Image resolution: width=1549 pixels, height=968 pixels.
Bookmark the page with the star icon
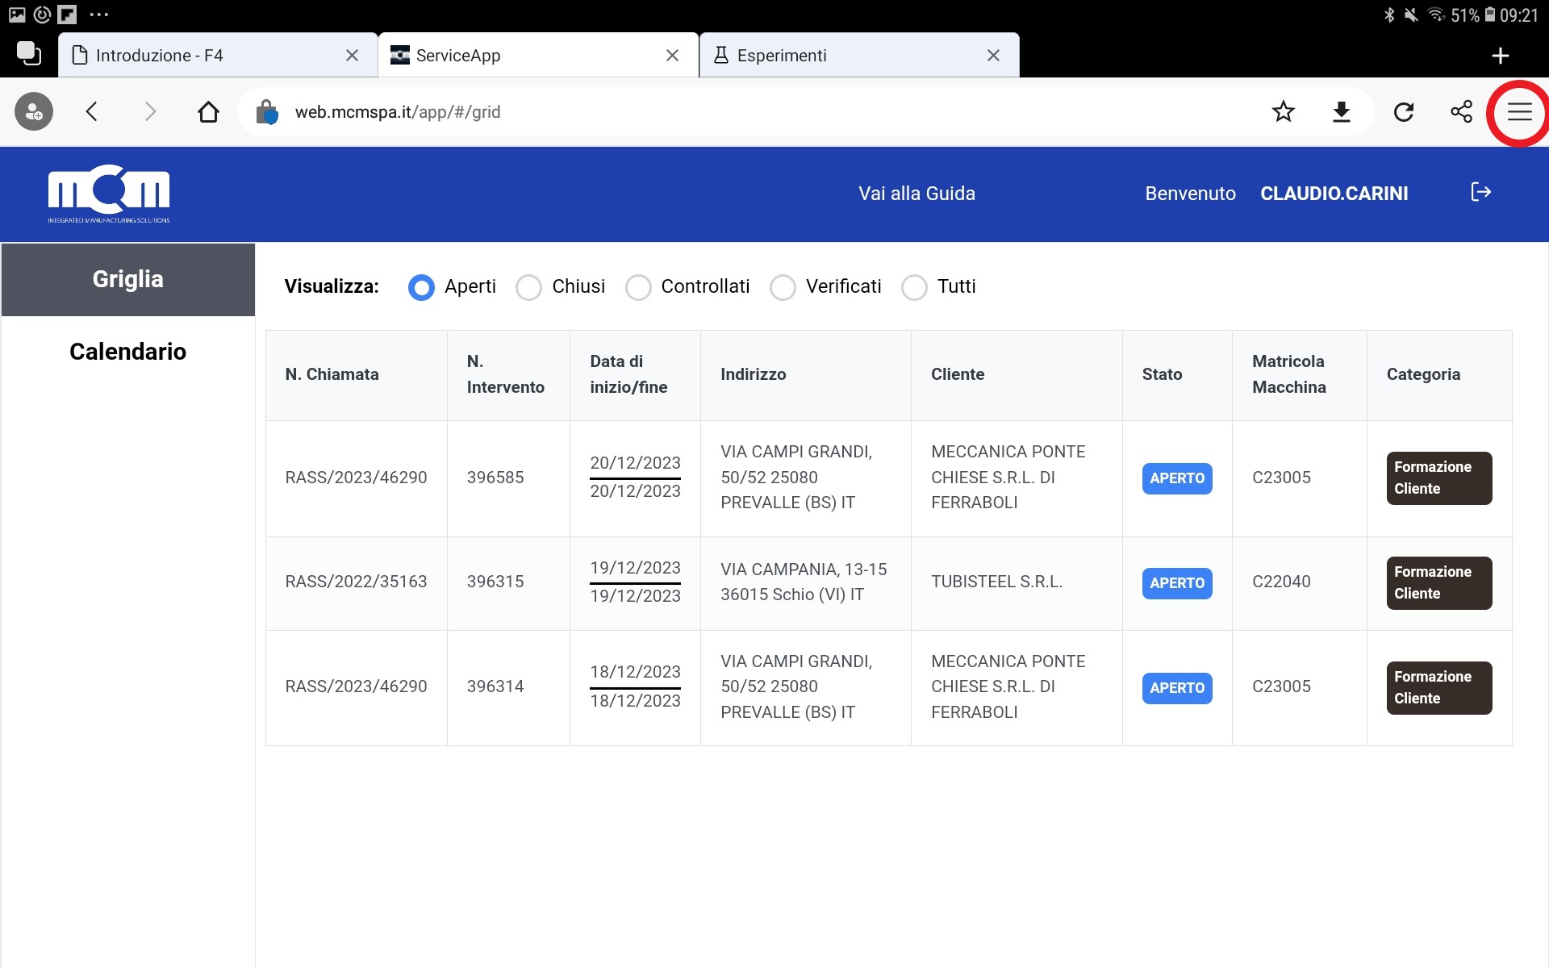coord(1283,112)
